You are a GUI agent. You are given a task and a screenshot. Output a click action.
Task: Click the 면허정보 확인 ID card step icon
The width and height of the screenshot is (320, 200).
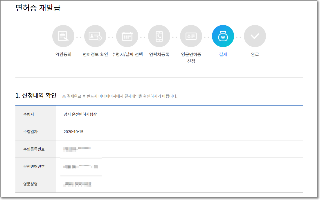click(95, 36)
